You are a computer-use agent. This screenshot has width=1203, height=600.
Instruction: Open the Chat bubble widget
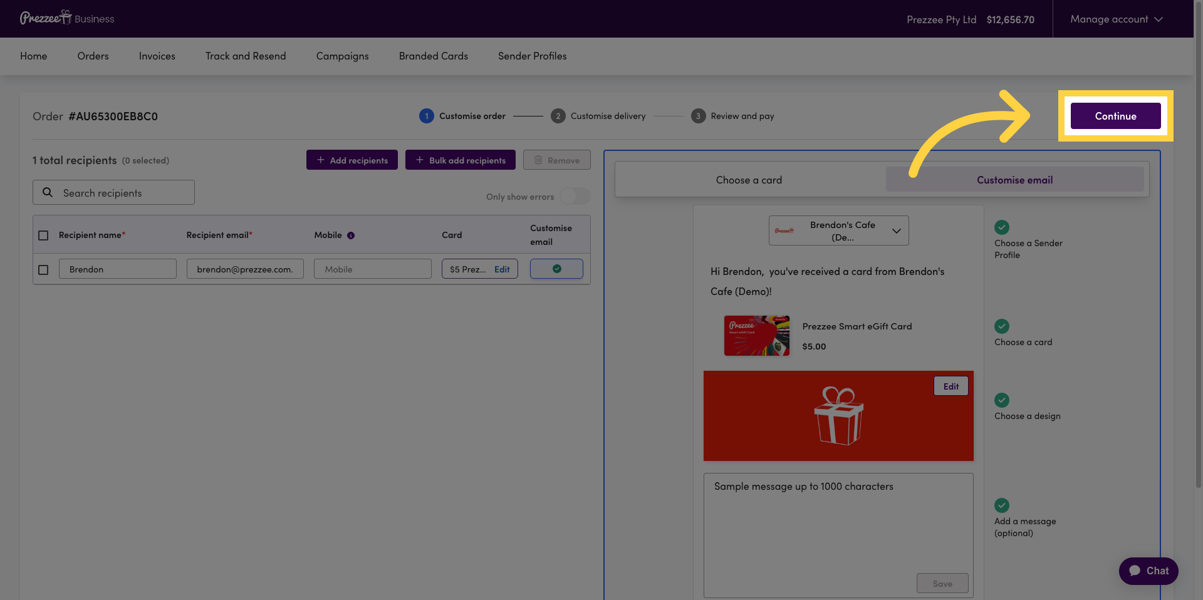1148,571
